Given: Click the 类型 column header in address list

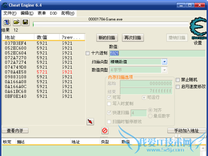Looking at the screenshot, I should 110,142.
